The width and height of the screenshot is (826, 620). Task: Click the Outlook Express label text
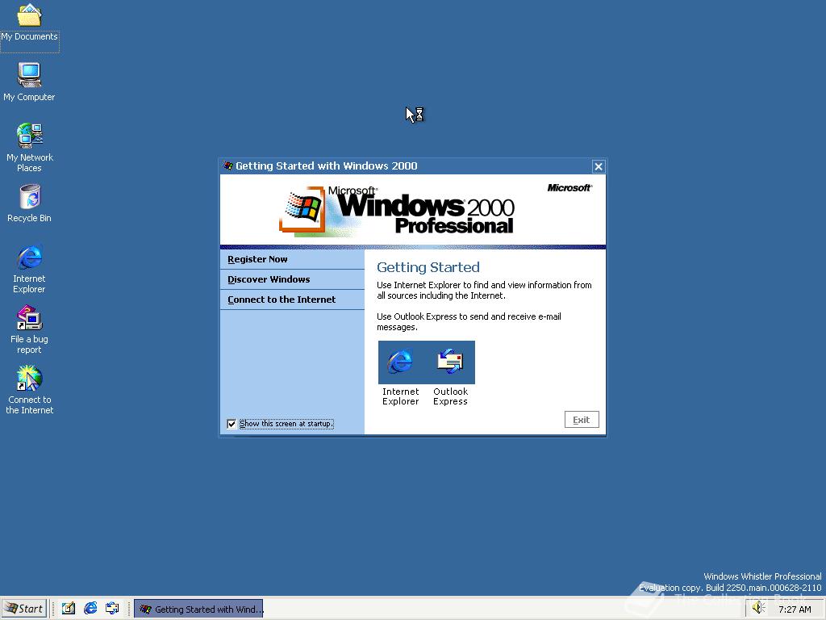[450, 396]
